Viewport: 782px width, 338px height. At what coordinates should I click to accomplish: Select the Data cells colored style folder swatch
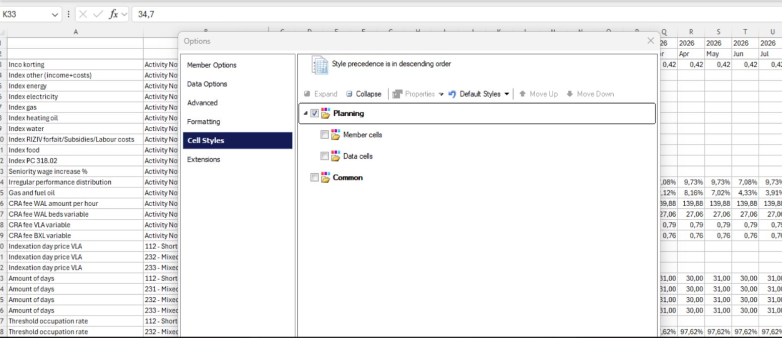(x=335, y=156)
